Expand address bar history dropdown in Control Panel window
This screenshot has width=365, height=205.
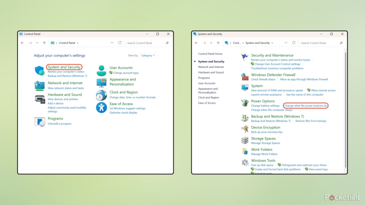[x=112, y=43]
